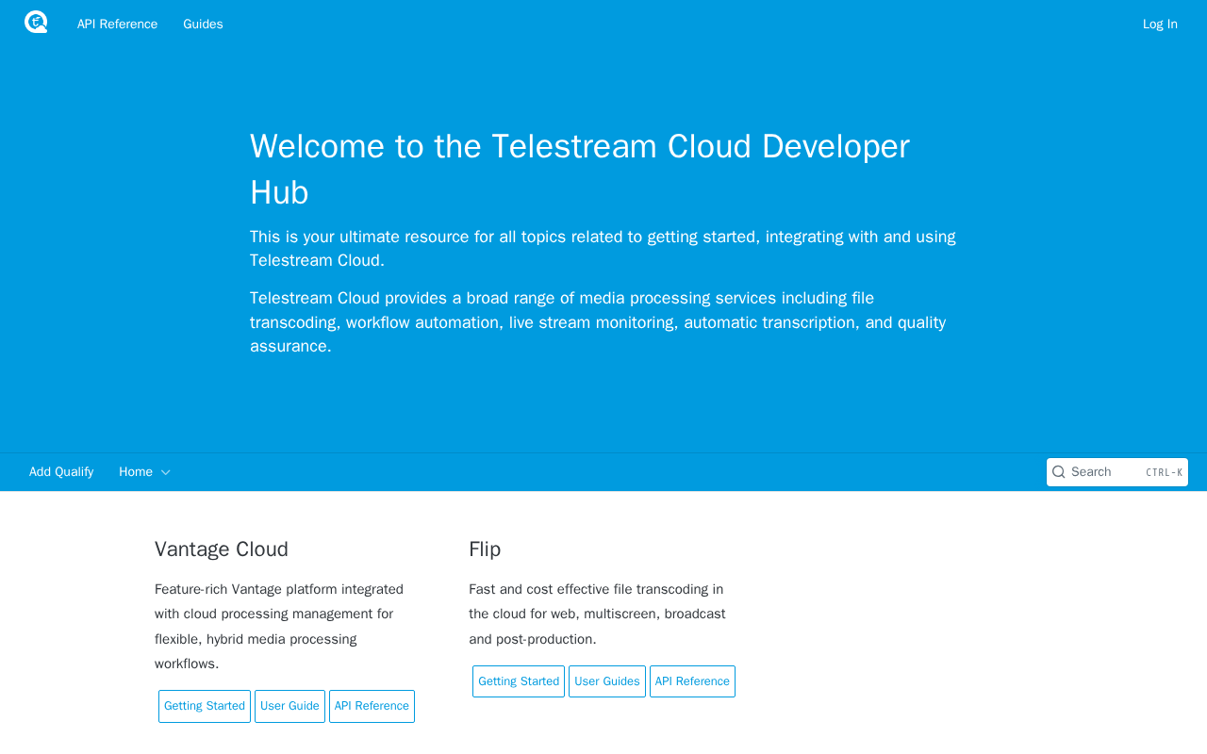This screenshot has width=1207, height=754.
Task: Click the Telestream Cloud logo icon
Action: (36, 23)
